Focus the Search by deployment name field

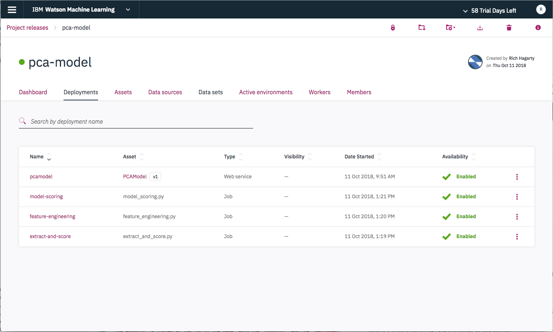point(136,121)
